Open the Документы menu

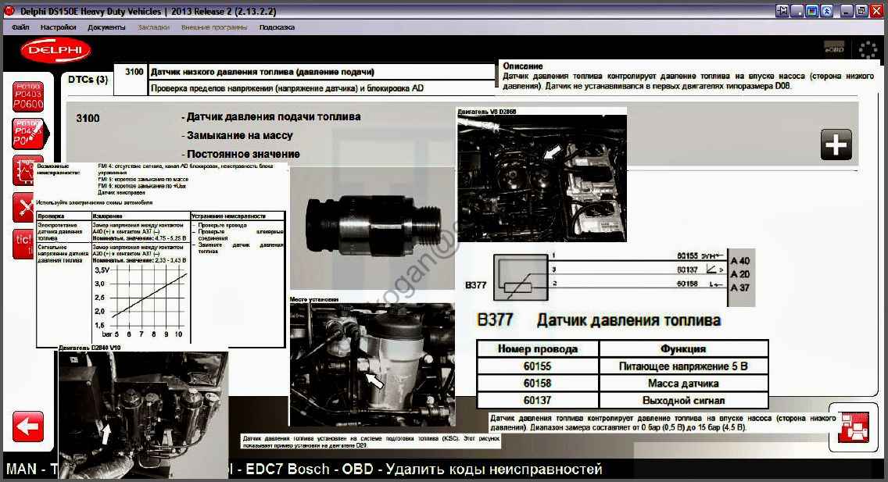(106, 27)
